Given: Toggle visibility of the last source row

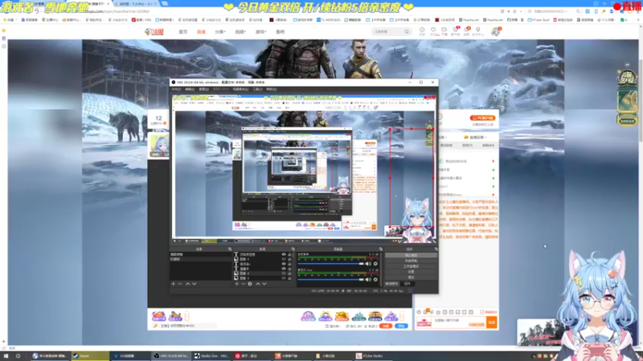Looking at the screenshot, I should 284,278.
